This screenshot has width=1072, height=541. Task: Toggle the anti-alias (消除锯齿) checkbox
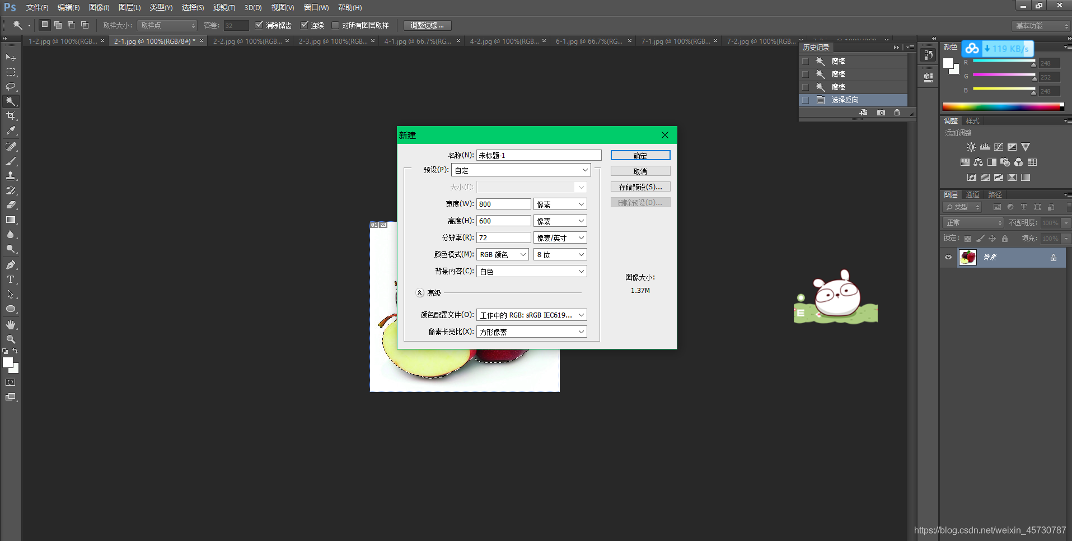coord(259,25)
